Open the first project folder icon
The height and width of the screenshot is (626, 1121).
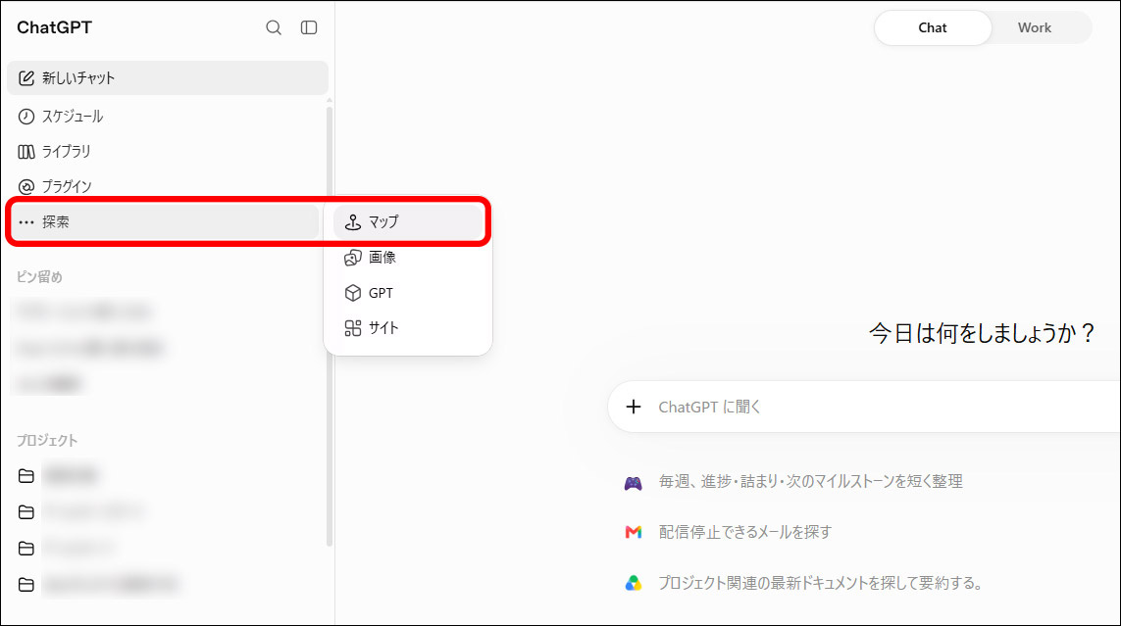(x=26, y=476)
